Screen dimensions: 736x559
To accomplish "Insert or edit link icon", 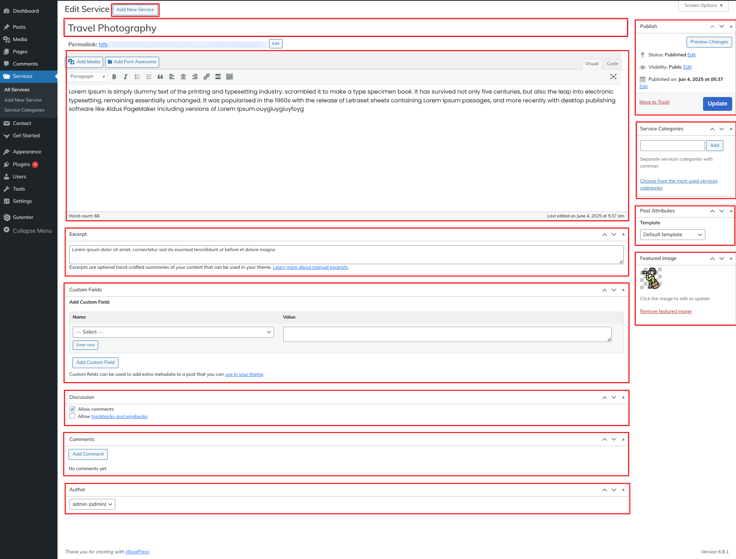I will tap(206, 77).
